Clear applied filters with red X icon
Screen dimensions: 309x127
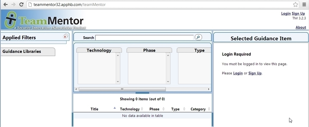[x=65, y=37]
